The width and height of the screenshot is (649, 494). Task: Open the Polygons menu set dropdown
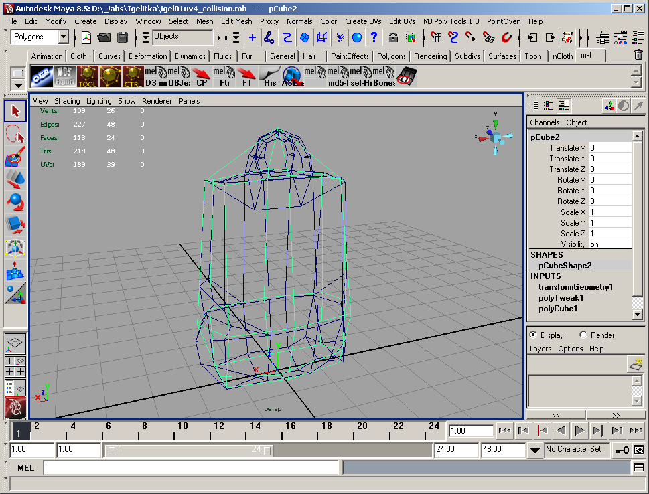63,37
